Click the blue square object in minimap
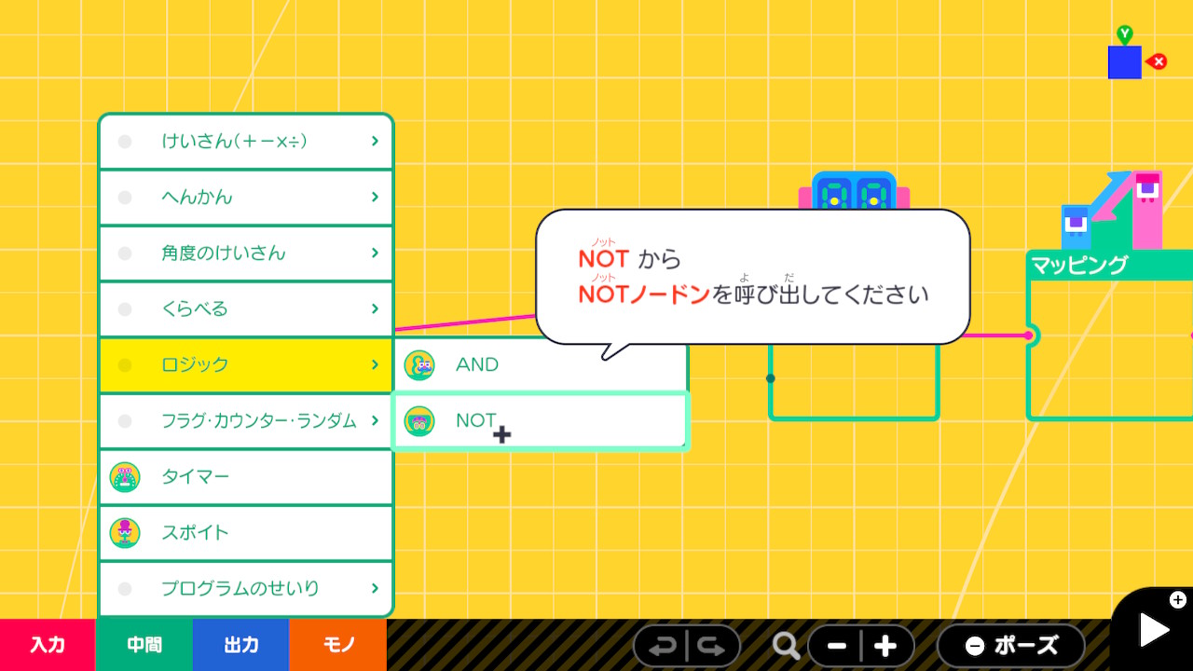This screenshot has height=671, width=1193. (1125, 62)
